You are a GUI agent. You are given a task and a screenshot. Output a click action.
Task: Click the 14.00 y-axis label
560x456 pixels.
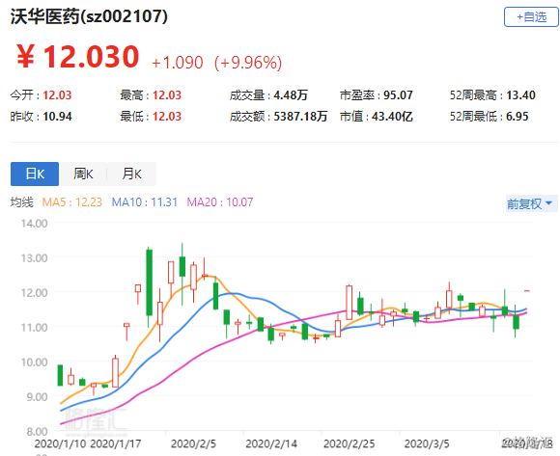point(35,224)
